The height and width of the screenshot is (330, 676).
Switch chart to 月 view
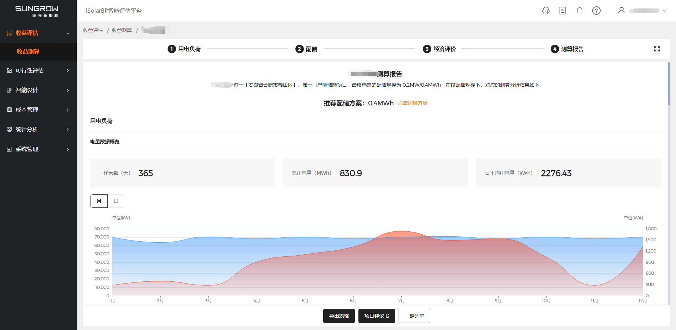tap(99, 201)
